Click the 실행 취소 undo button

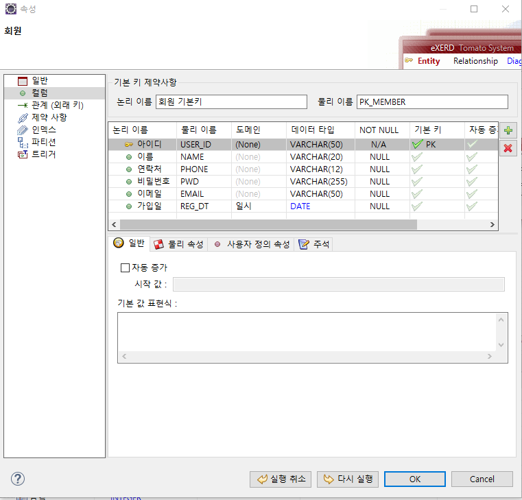coord(281,479)
